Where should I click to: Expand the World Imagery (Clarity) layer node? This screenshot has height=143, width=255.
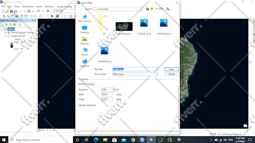(5, 32)
